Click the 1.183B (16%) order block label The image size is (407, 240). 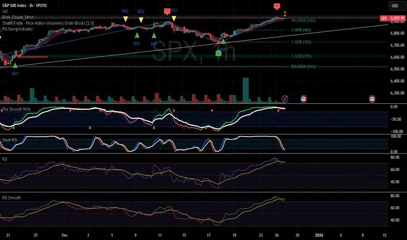(301, 42)
